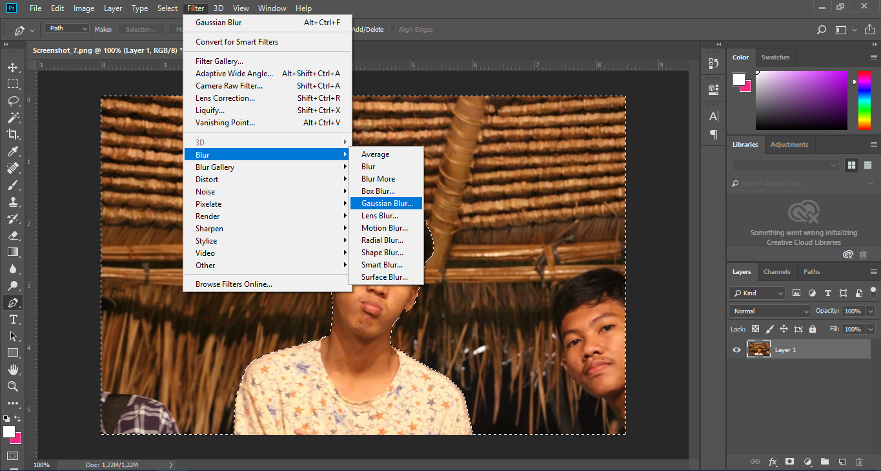
Task: Switch to the Channels tab
Action: pyautogui.click(x=776, y=272)
